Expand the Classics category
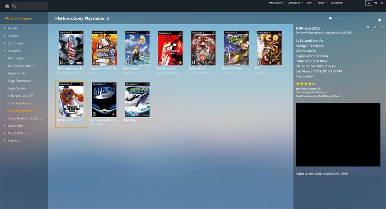The height and width of the screenshot is (209, 386). click(x=5, y=35)
